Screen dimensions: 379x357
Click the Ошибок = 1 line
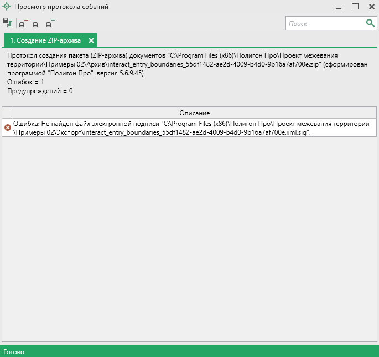click(x=26, y=82)
